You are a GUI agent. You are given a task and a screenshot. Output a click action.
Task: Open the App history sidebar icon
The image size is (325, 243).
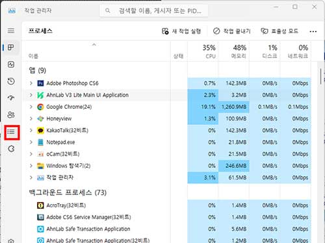[11, 81]
